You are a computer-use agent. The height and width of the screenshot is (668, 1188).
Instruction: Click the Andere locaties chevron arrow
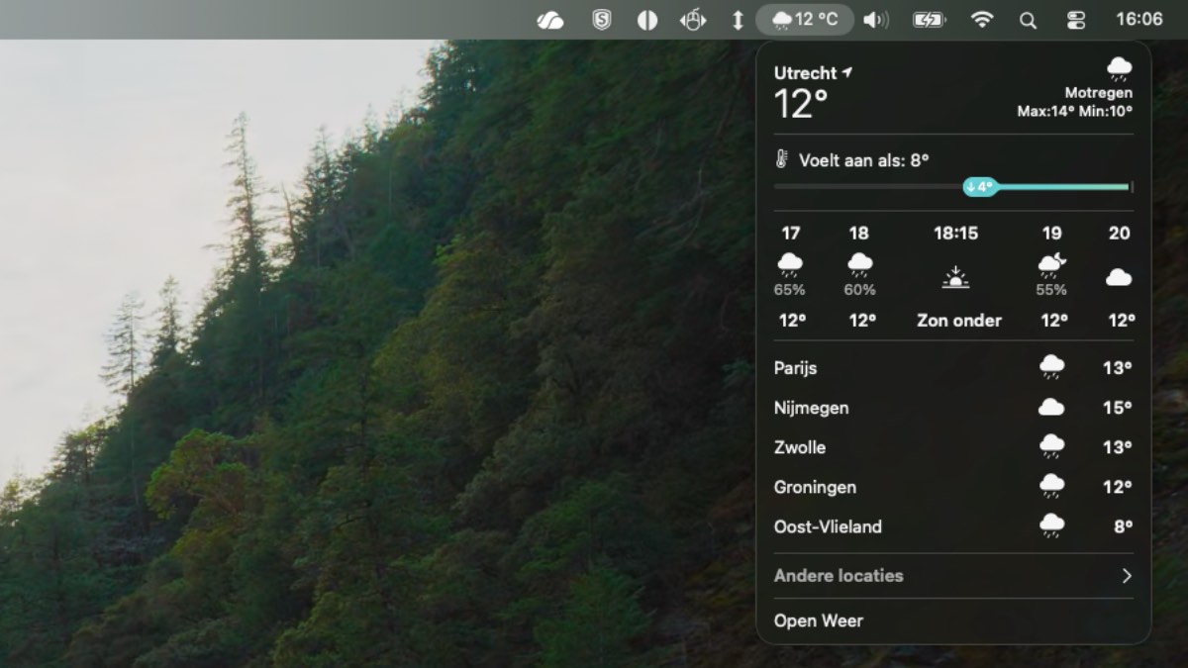click(x=1126, y=576)
